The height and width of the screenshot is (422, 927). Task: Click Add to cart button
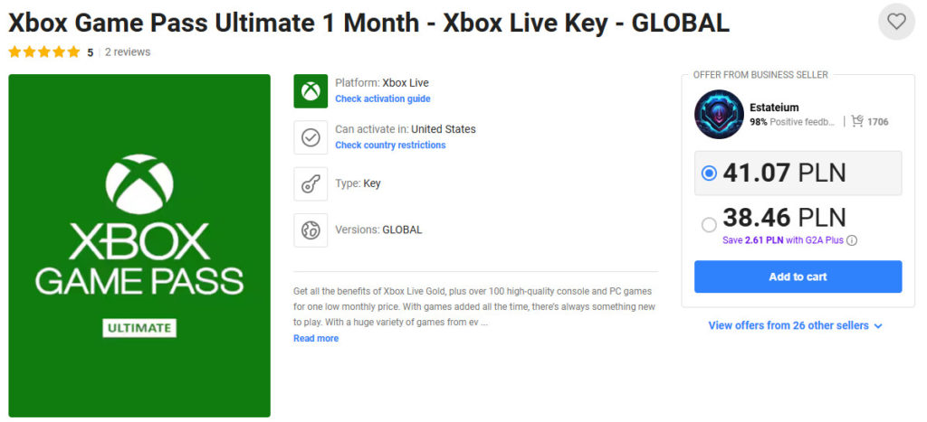pyautogui.click(x=798, y=277)
